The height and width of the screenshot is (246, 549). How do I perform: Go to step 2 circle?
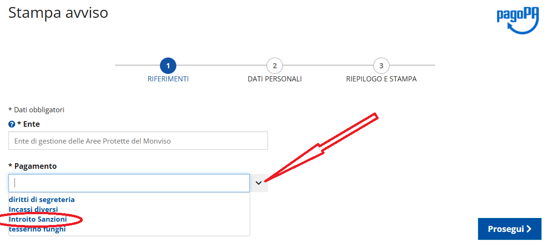[274, 65]
